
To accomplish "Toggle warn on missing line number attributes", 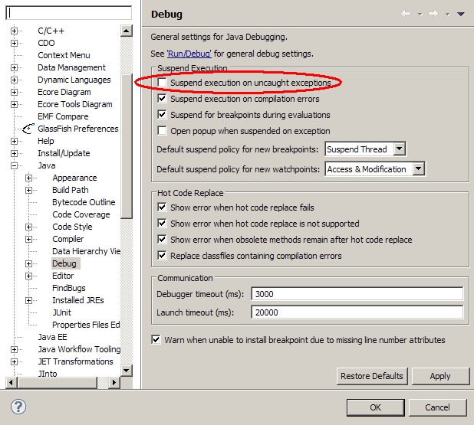I will pyautogui.click(x=156, y=340).
